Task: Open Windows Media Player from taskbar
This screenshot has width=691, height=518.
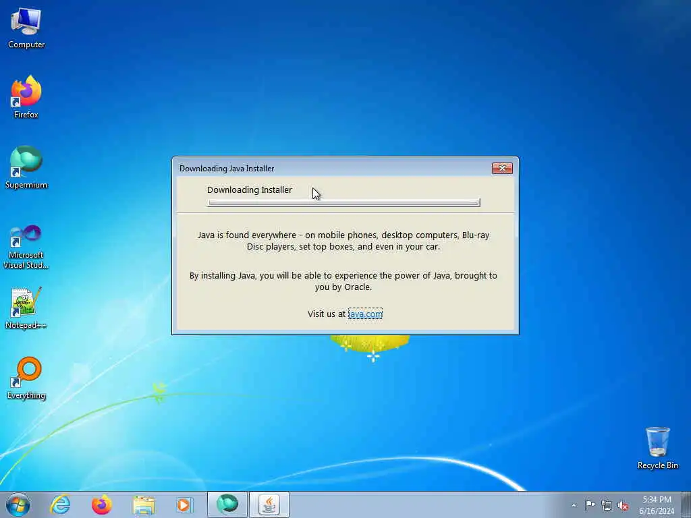Action: click(185, 505)
